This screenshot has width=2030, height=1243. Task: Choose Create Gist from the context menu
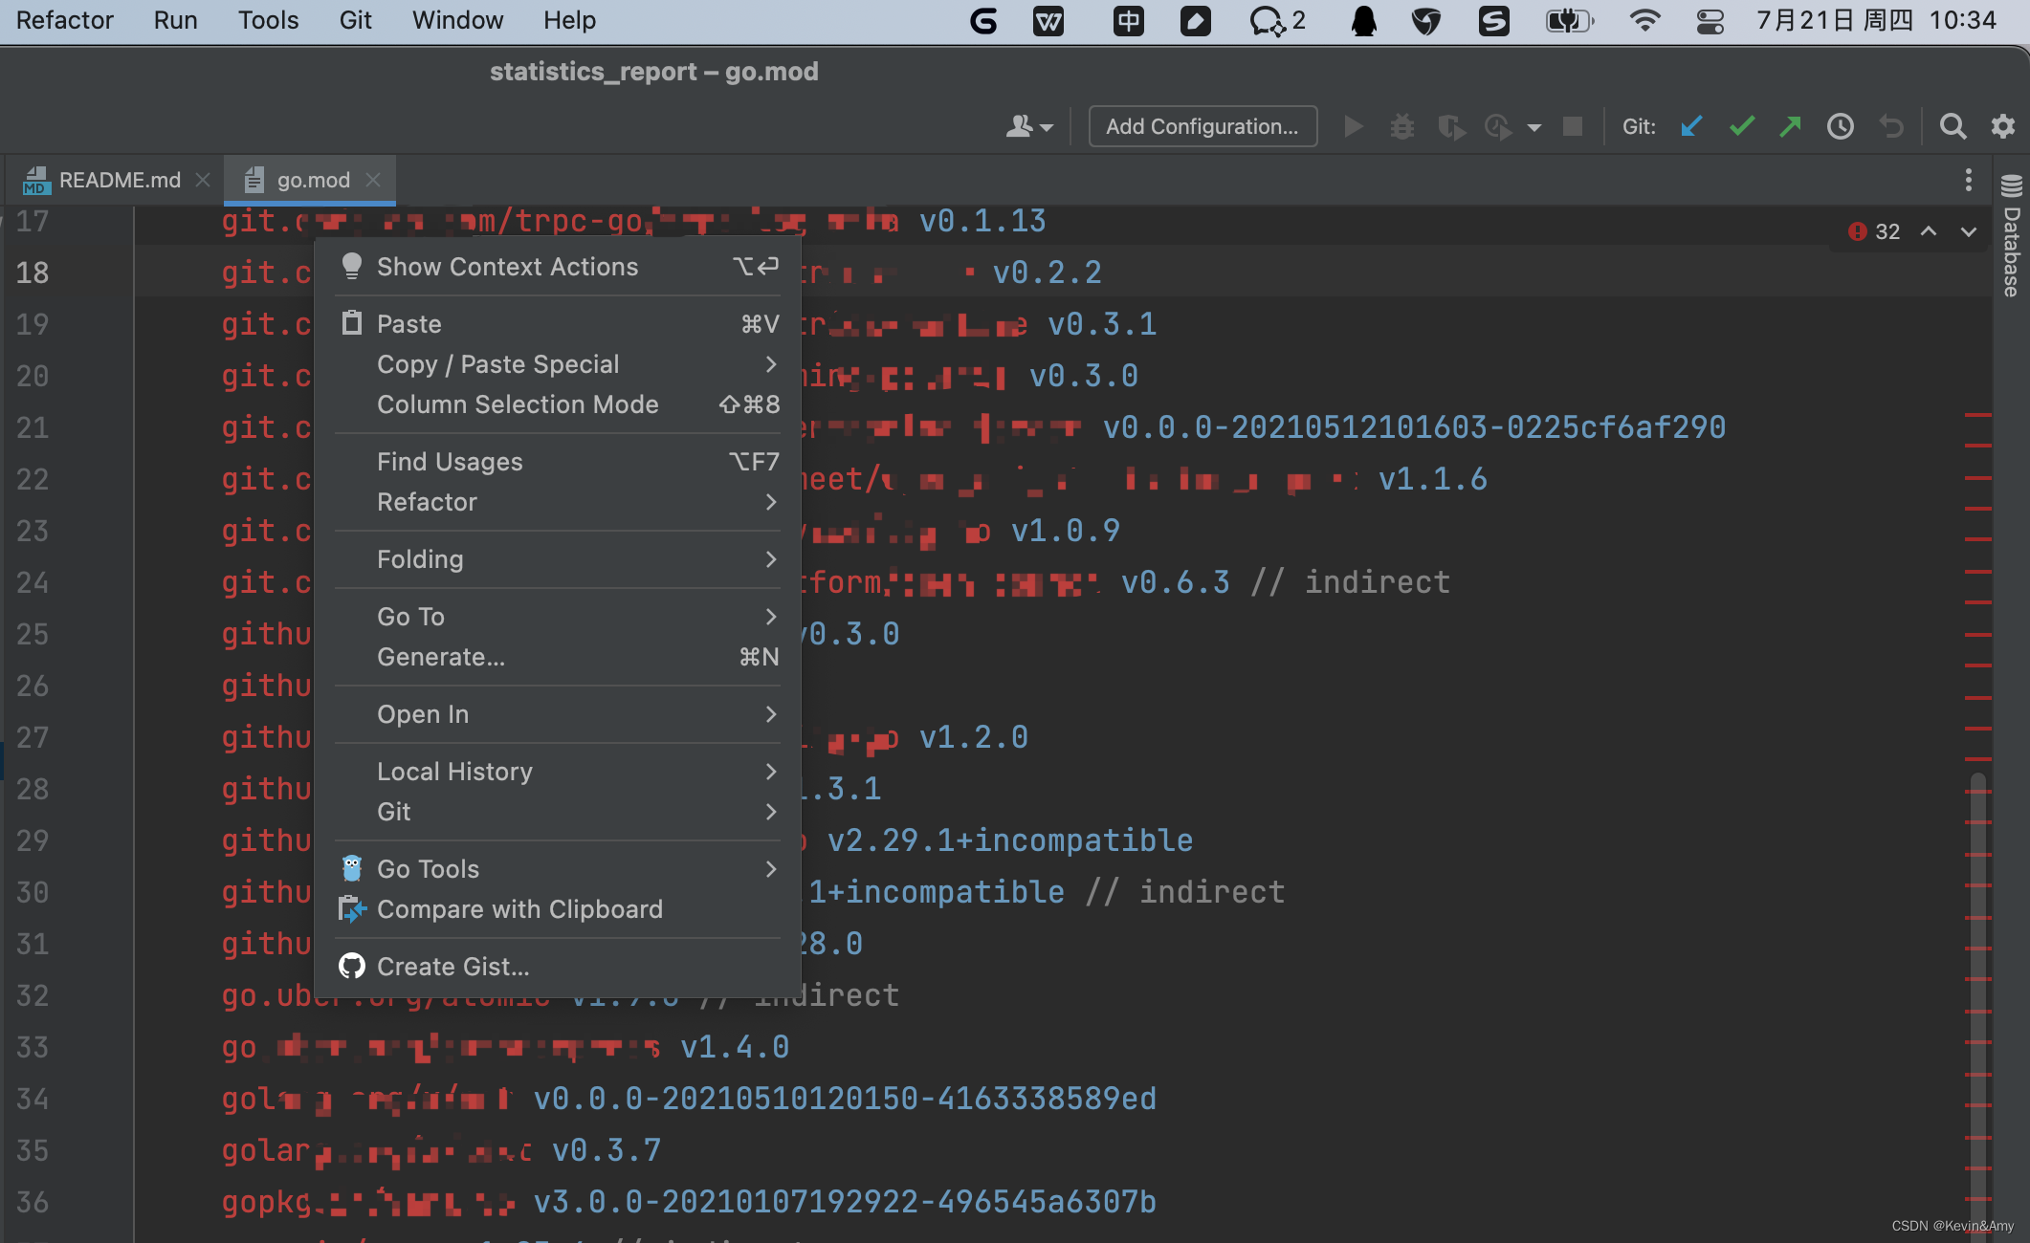pos(452,967)
